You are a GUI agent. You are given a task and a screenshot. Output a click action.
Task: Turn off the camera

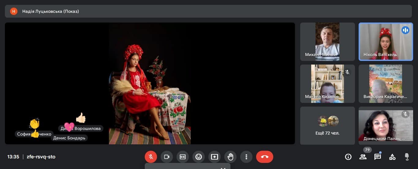(x=167, y=157)
